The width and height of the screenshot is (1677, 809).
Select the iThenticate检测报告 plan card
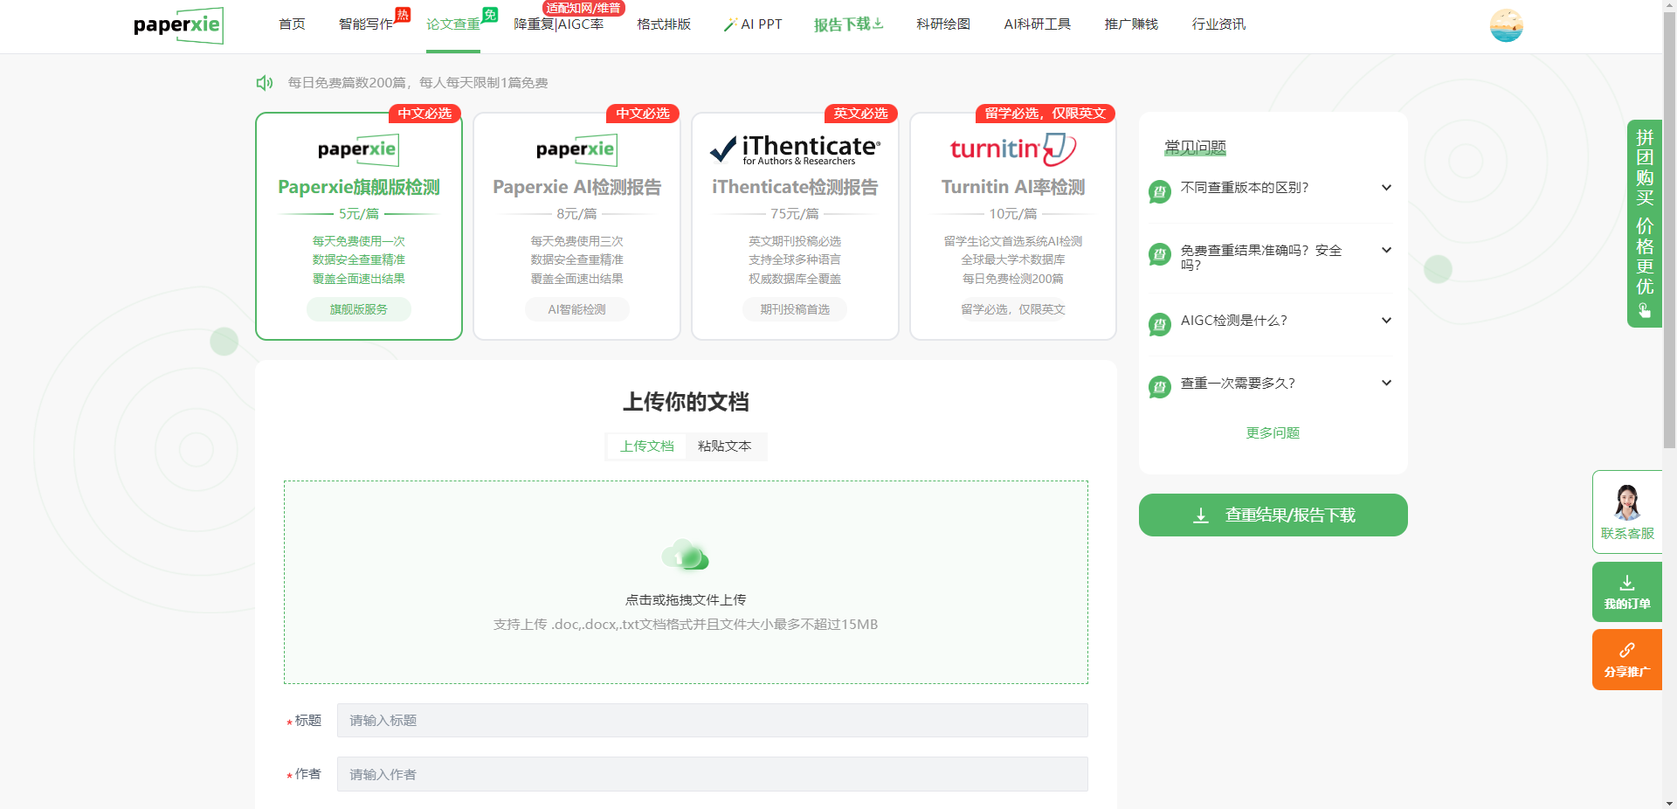(794, 226)
